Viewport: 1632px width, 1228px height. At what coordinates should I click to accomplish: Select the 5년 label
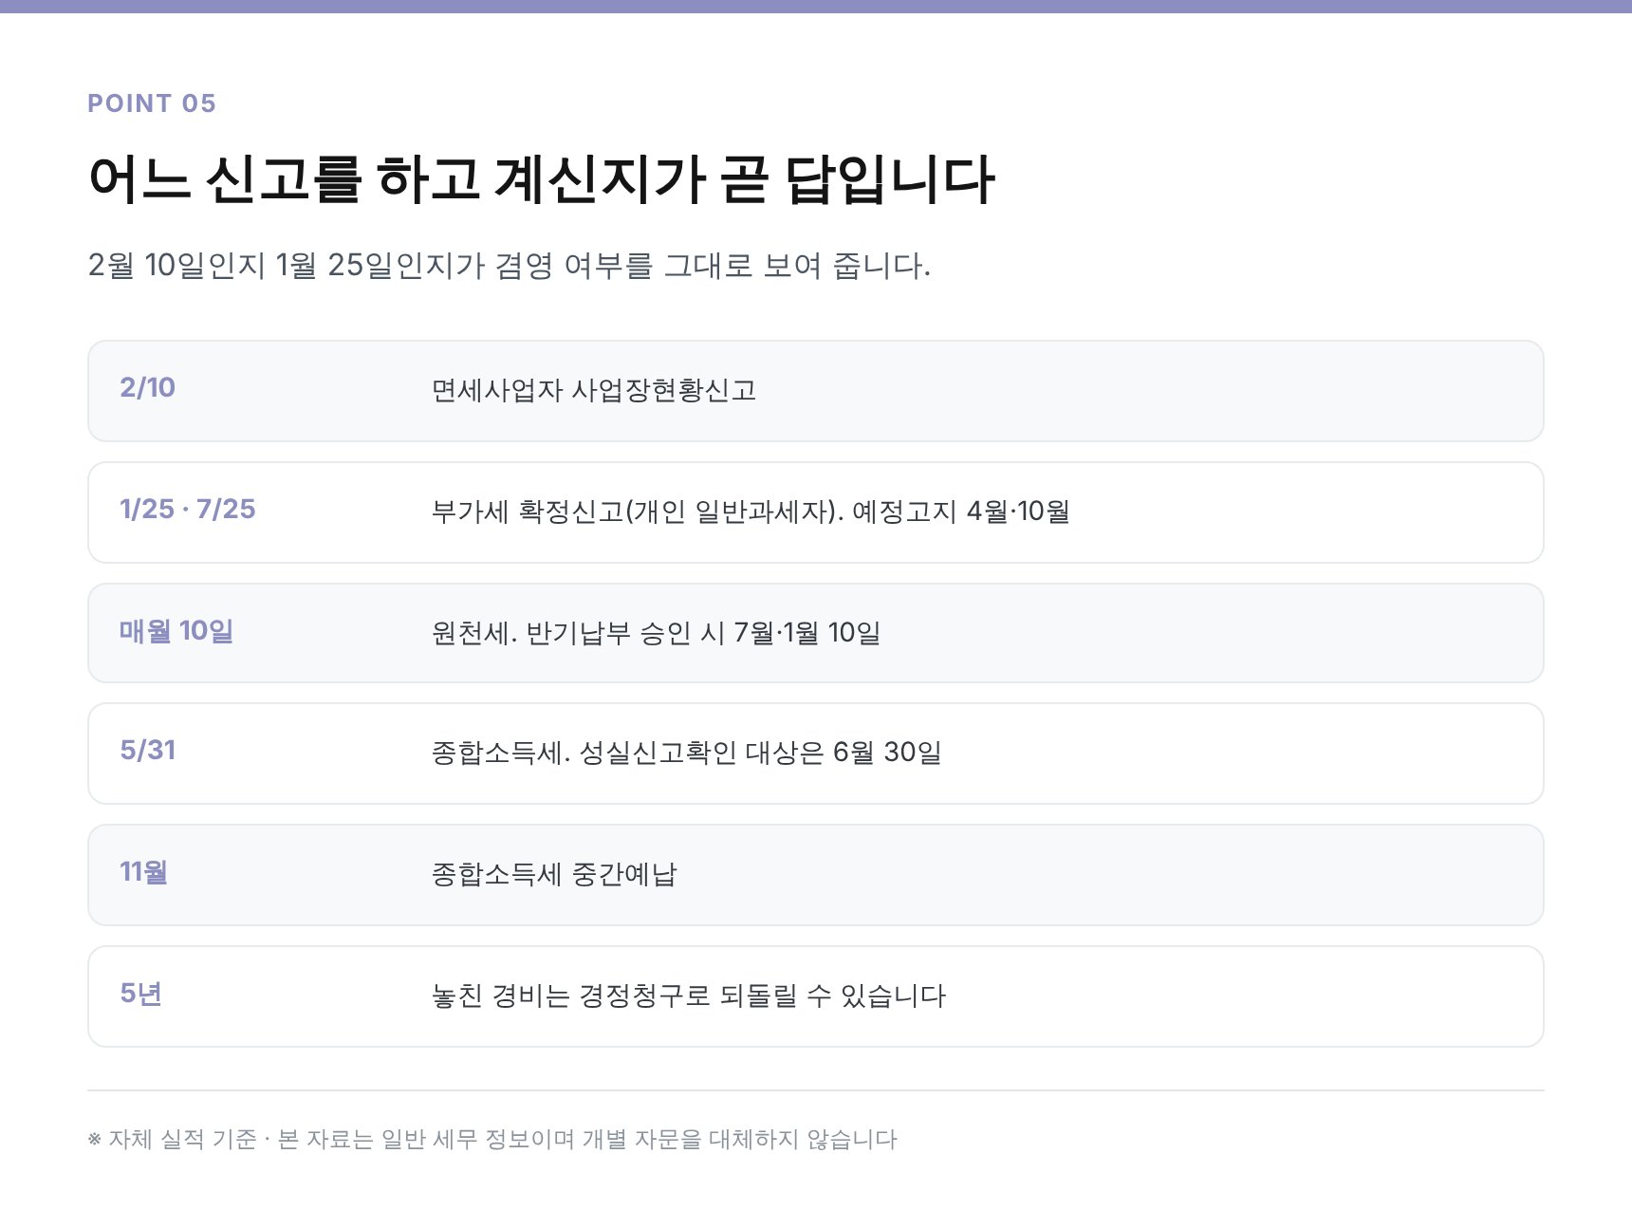140,993
